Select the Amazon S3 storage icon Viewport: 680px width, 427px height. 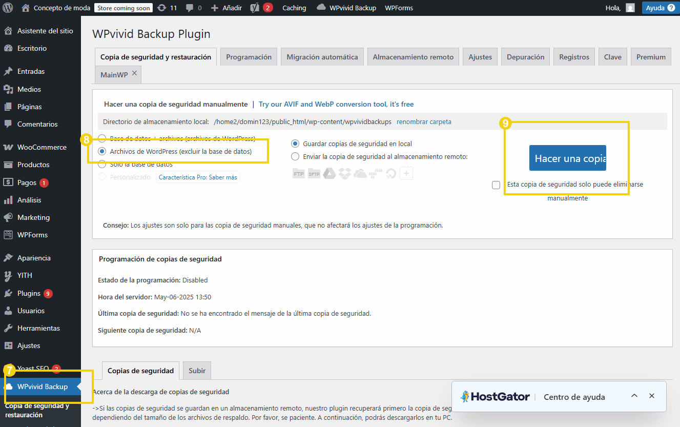click(376, 174)
